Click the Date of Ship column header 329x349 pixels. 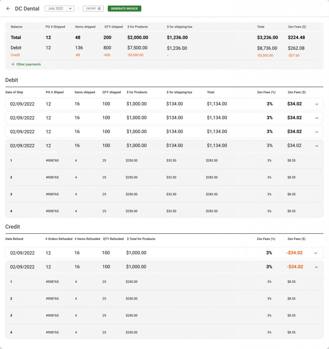point(14,92)
